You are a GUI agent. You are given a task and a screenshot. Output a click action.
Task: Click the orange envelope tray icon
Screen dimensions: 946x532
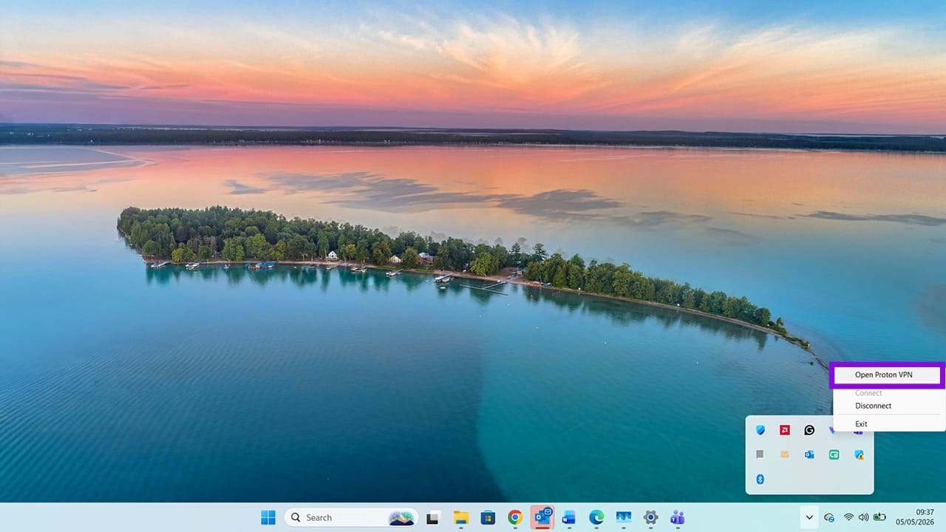tap(784, 454)
